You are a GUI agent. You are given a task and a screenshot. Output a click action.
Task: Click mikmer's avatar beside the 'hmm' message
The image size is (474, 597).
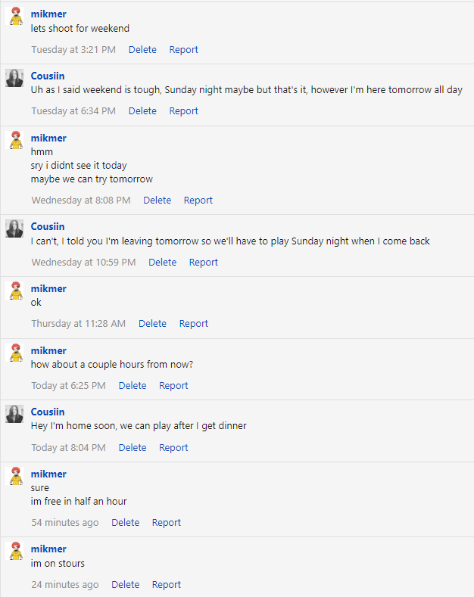click(14, 140)
